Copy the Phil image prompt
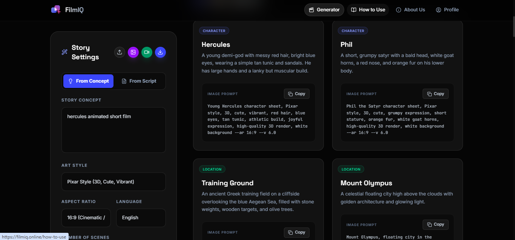Image resolution: width=515 pixels, height=240 pixels. pos(435,94)
